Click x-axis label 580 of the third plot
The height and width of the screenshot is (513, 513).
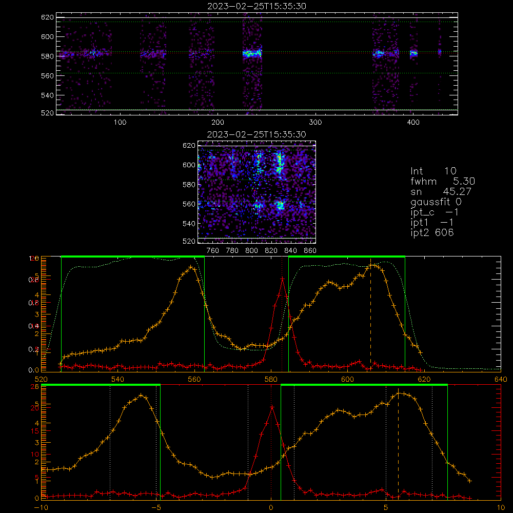point(271,379)
